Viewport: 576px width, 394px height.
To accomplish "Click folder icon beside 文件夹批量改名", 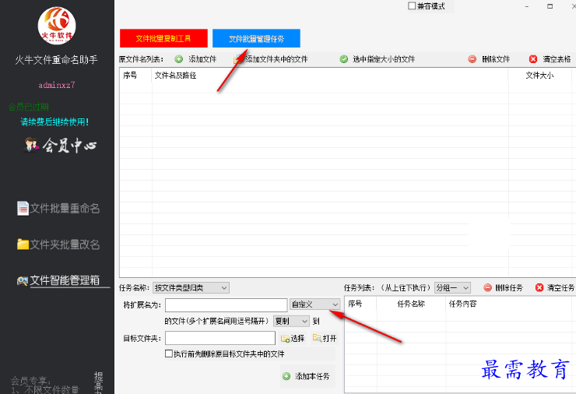I will pos(23,244).
